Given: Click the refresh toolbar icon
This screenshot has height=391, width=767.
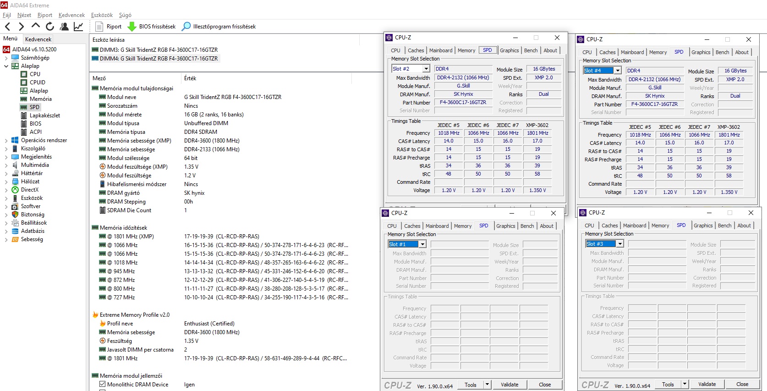Looking at the screenshot, I should pyautogui.click(x=50, y=27).
